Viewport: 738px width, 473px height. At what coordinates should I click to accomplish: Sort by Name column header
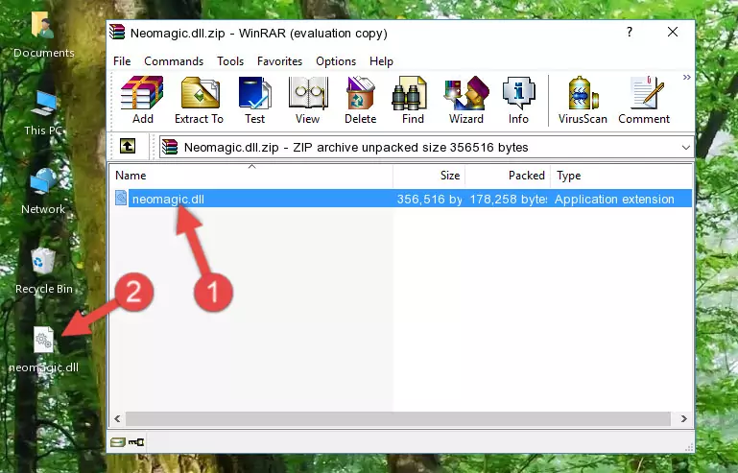[x=251, y=175]
